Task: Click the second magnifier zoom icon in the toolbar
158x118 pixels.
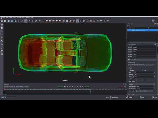Action: tap(67, 21)
